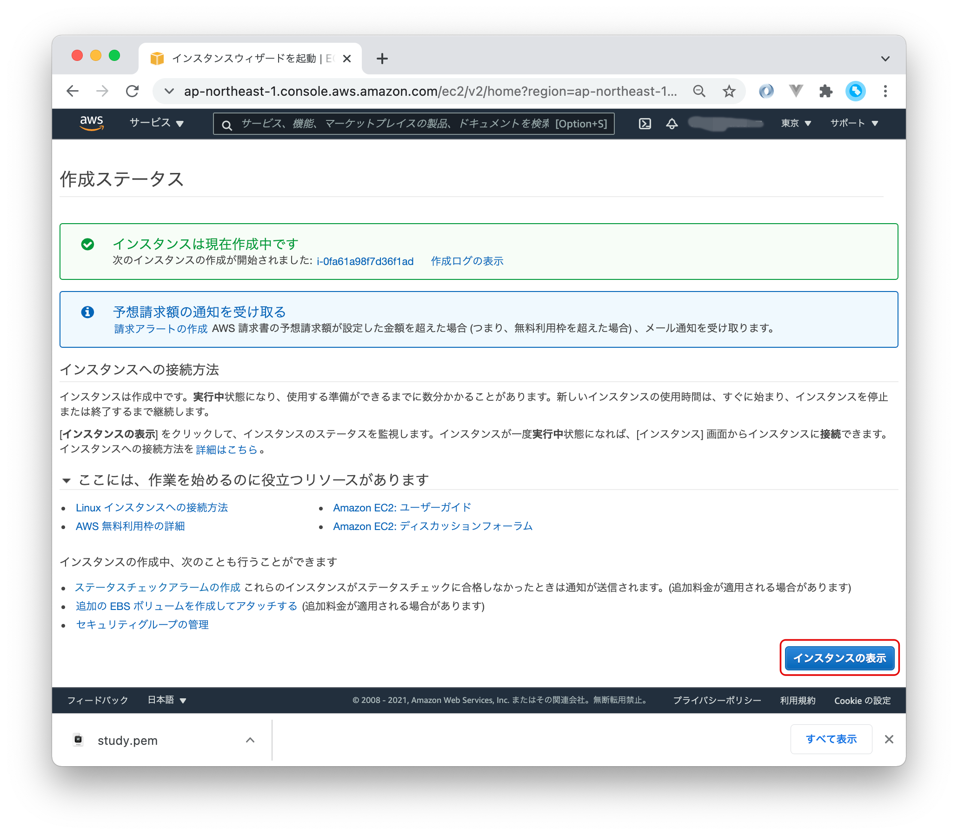Open the AWS CloudShell icon
This screenshot has width=958, height=835.
click(645, 124)
